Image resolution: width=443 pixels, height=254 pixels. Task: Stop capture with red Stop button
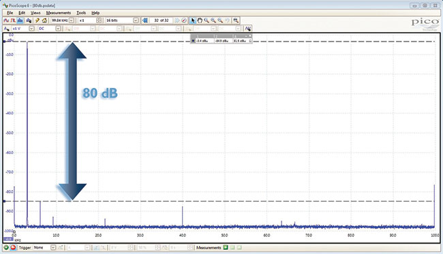pos(13,248)
